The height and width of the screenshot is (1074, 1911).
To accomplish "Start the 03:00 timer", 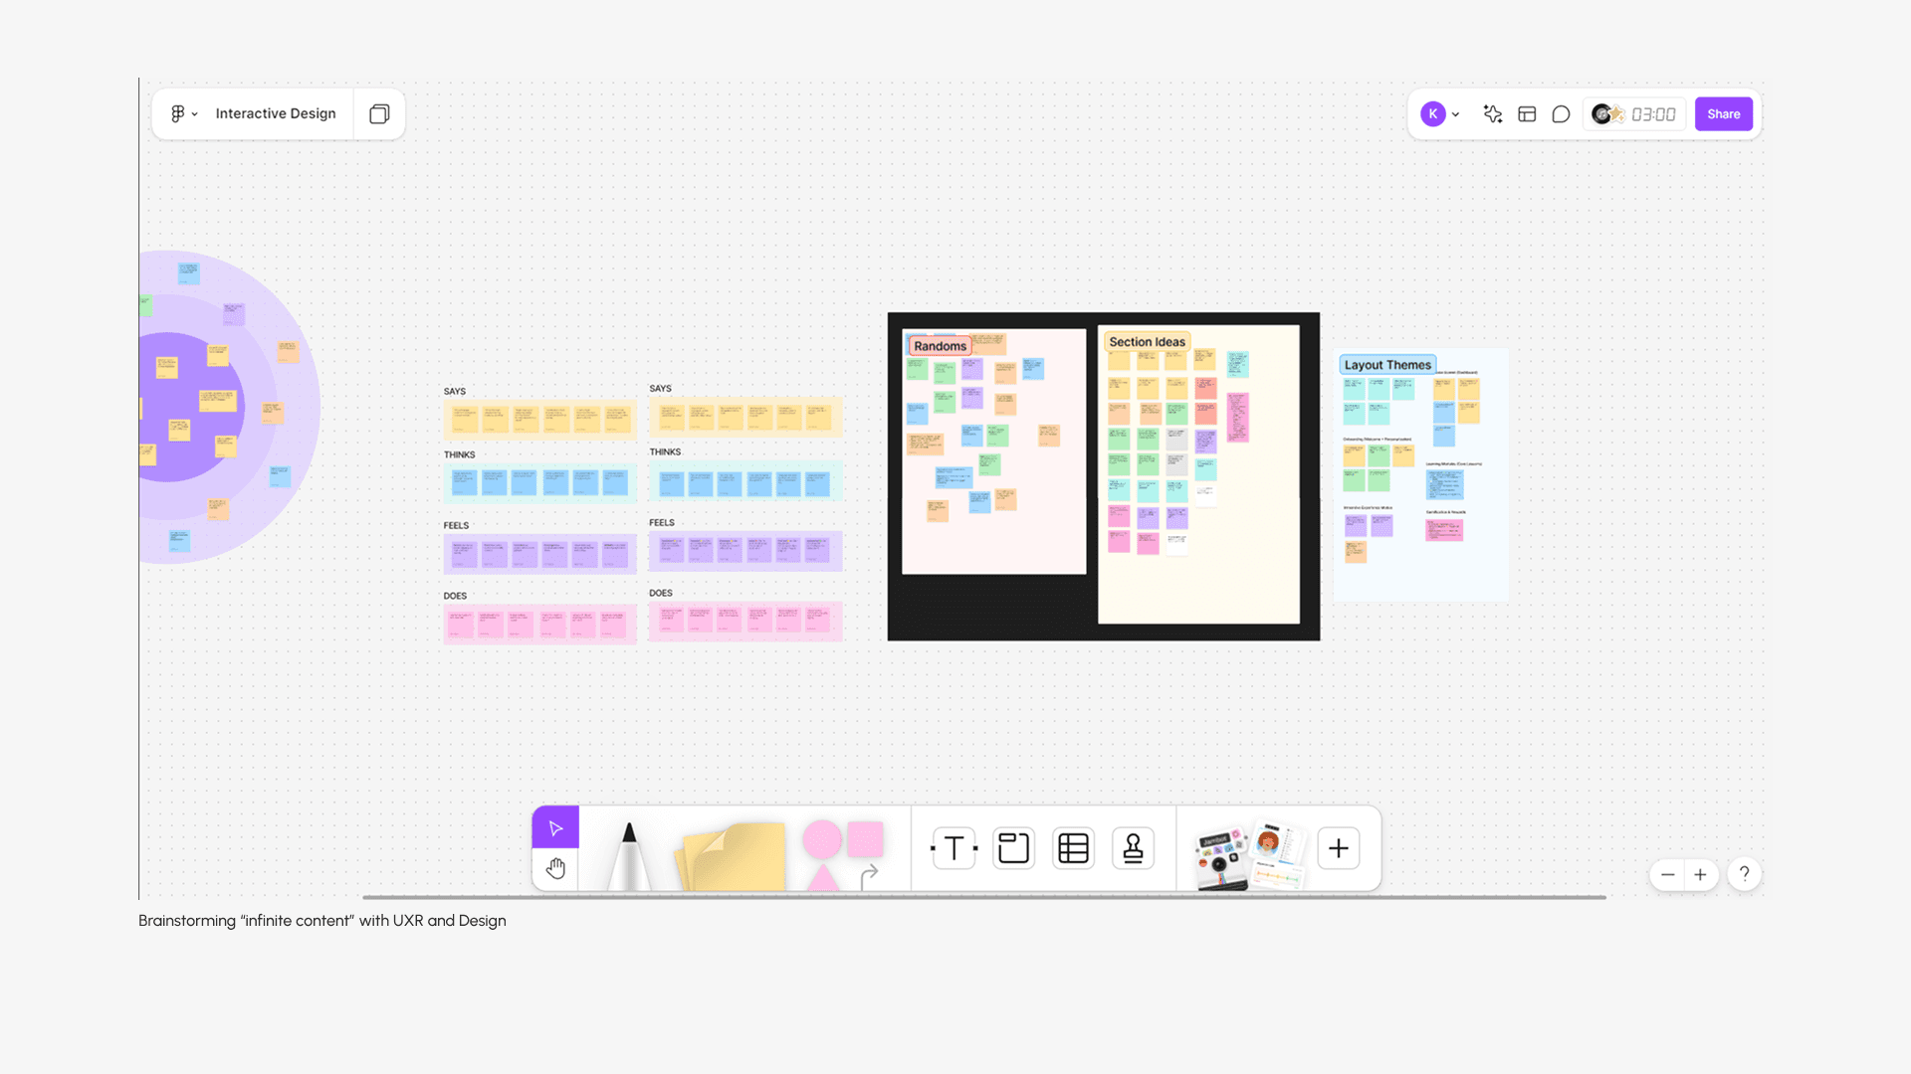I will (x=1652, y=114).
